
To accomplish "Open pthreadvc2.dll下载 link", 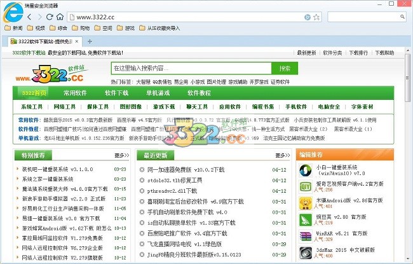I will point(172,191).
